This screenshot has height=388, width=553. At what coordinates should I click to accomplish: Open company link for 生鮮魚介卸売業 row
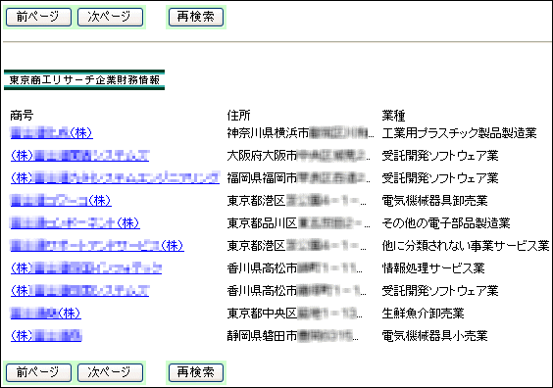pos(46,314)
